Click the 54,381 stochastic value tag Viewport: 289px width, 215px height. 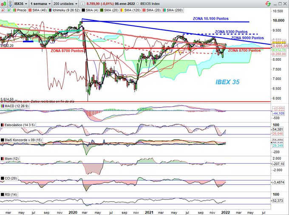pos(278,130)
